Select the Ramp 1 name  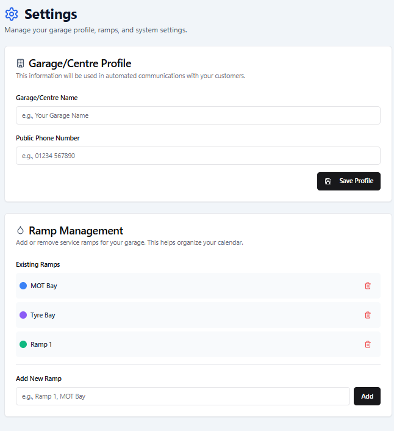41,344
